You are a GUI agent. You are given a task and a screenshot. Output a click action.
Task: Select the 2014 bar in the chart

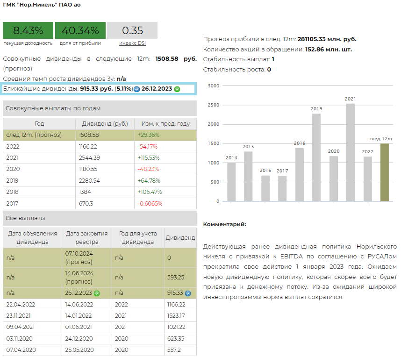(x=231, y=182)
